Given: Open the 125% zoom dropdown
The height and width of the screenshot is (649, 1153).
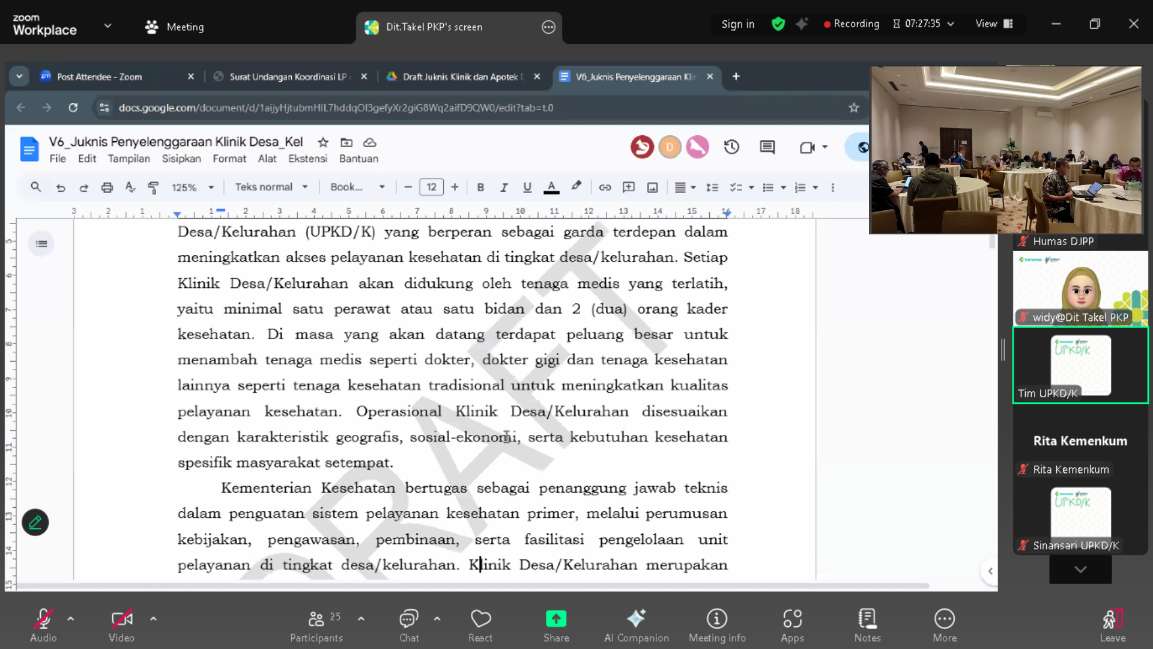Looking at the screenshot, I should [193, 187].
